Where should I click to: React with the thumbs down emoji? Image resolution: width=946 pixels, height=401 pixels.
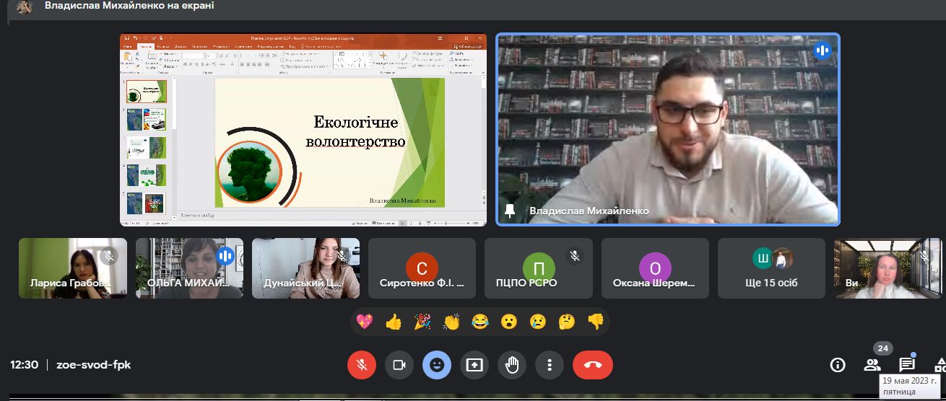coord(596,322)
